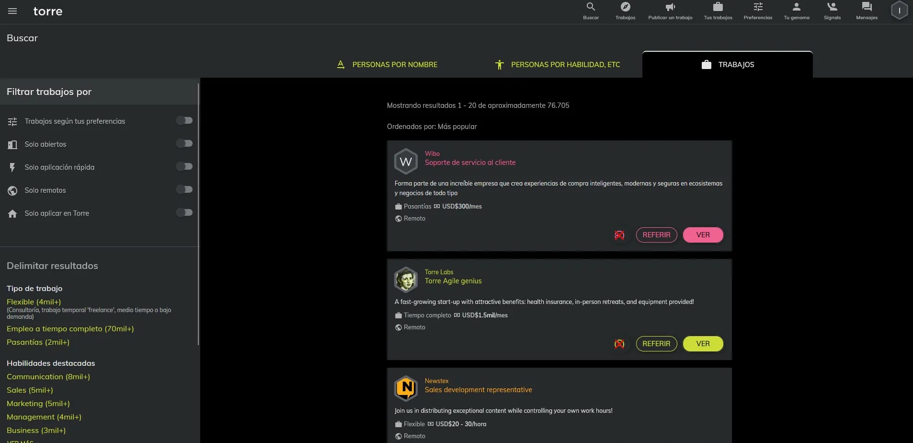
Task: Click not-interested icon on Torre Labs card
Action: coord(619,344)
